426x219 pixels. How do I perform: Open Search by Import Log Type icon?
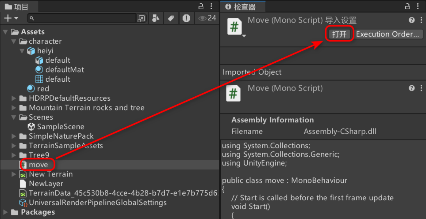[x=186, y=18]
